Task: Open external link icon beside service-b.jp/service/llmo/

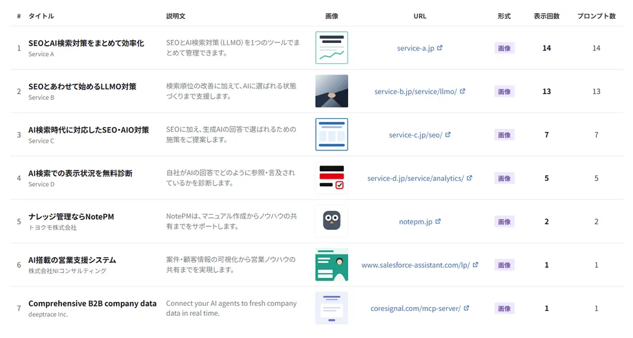Action: (462, 91)
